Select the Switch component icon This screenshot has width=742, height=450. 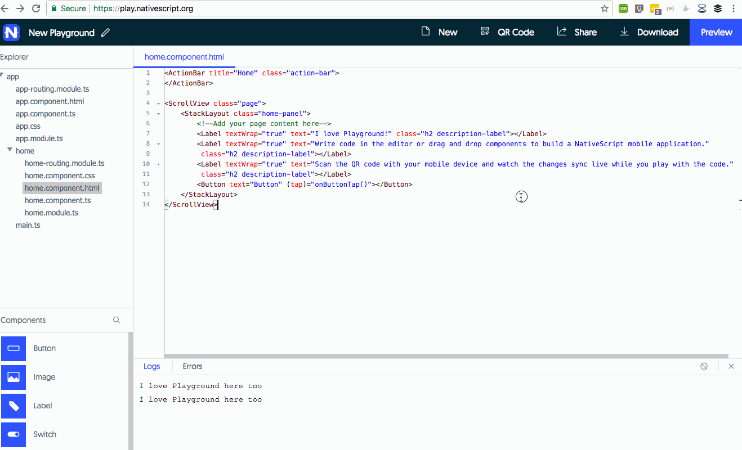[14, 434]
